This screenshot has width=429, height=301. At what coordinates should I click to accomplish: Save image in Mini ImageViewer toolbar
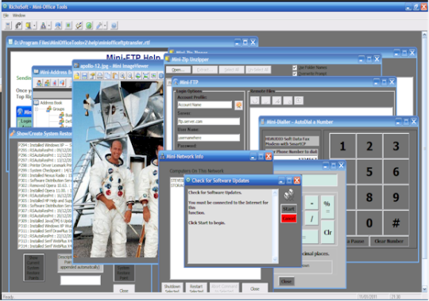coord(84,76)
